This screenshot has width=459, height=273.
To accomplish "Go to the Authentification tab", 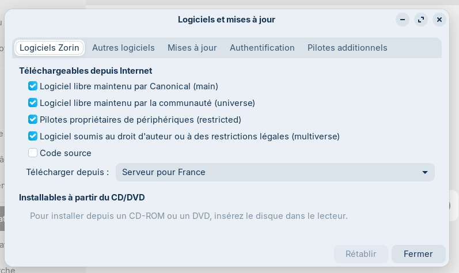I will [262, 48].
